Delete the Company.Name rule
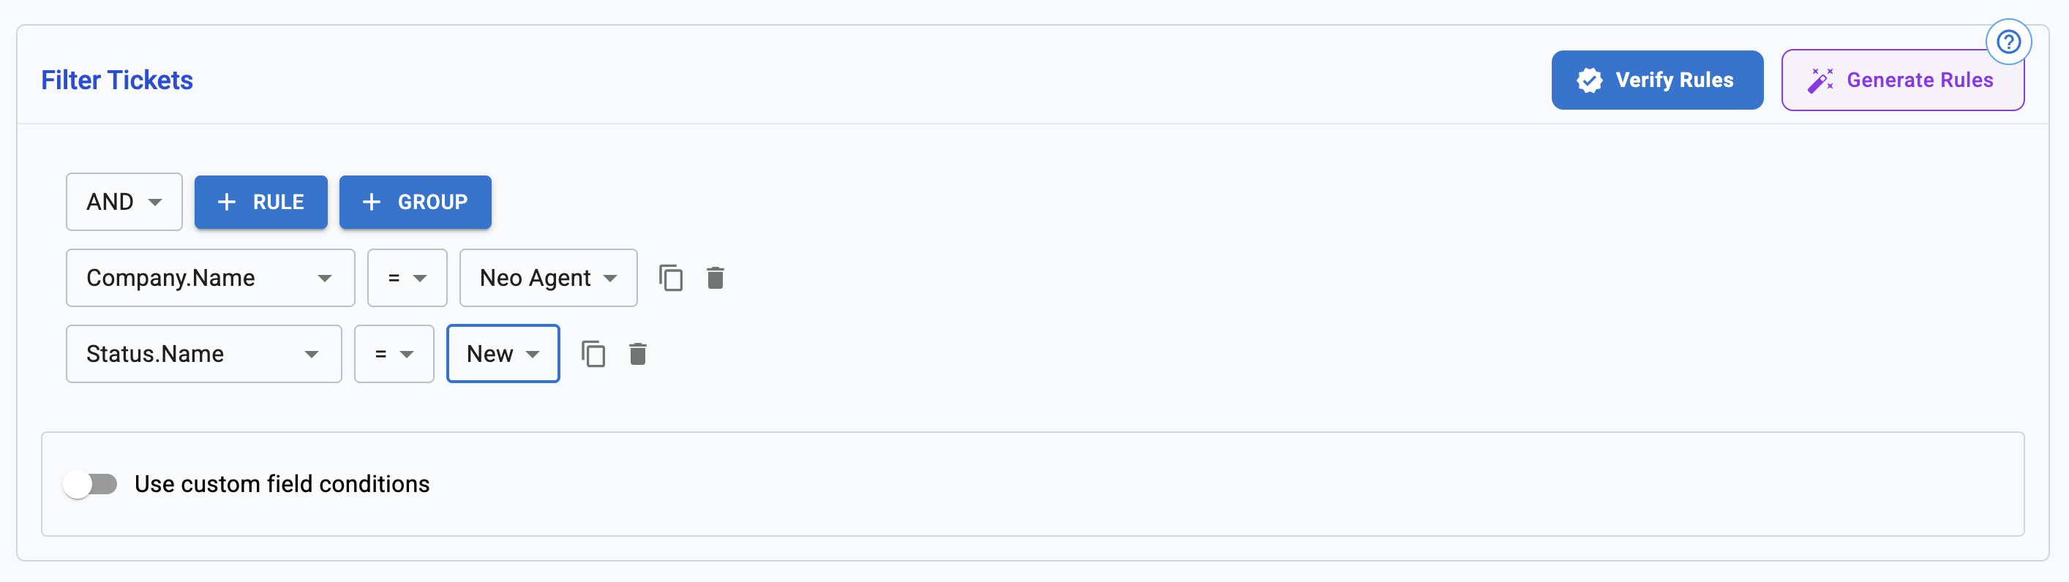The image size is (2069, 582). 716,278
